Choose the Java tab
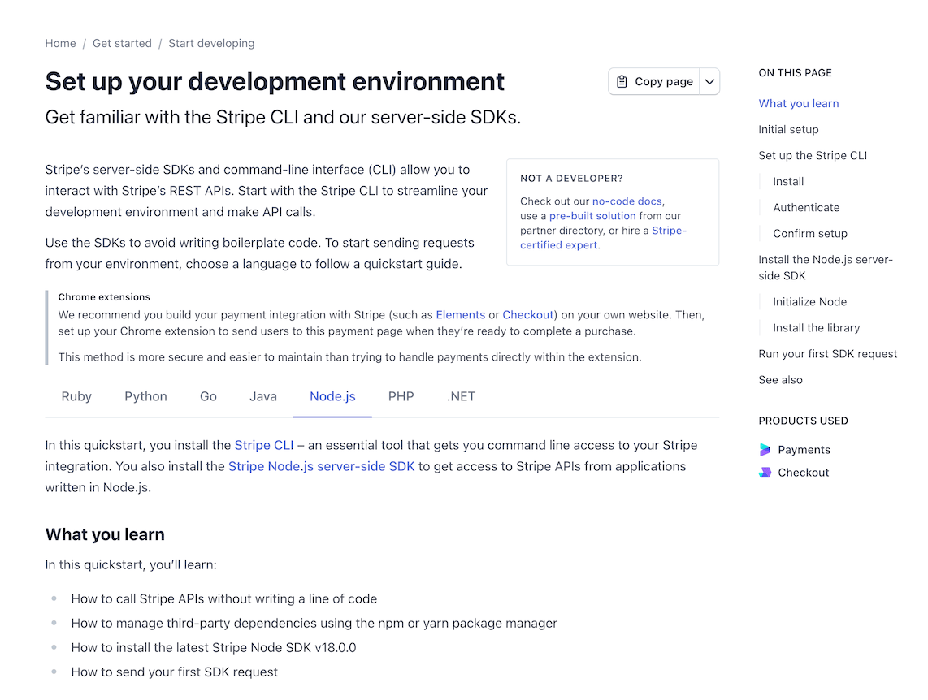 coord(263,396)
